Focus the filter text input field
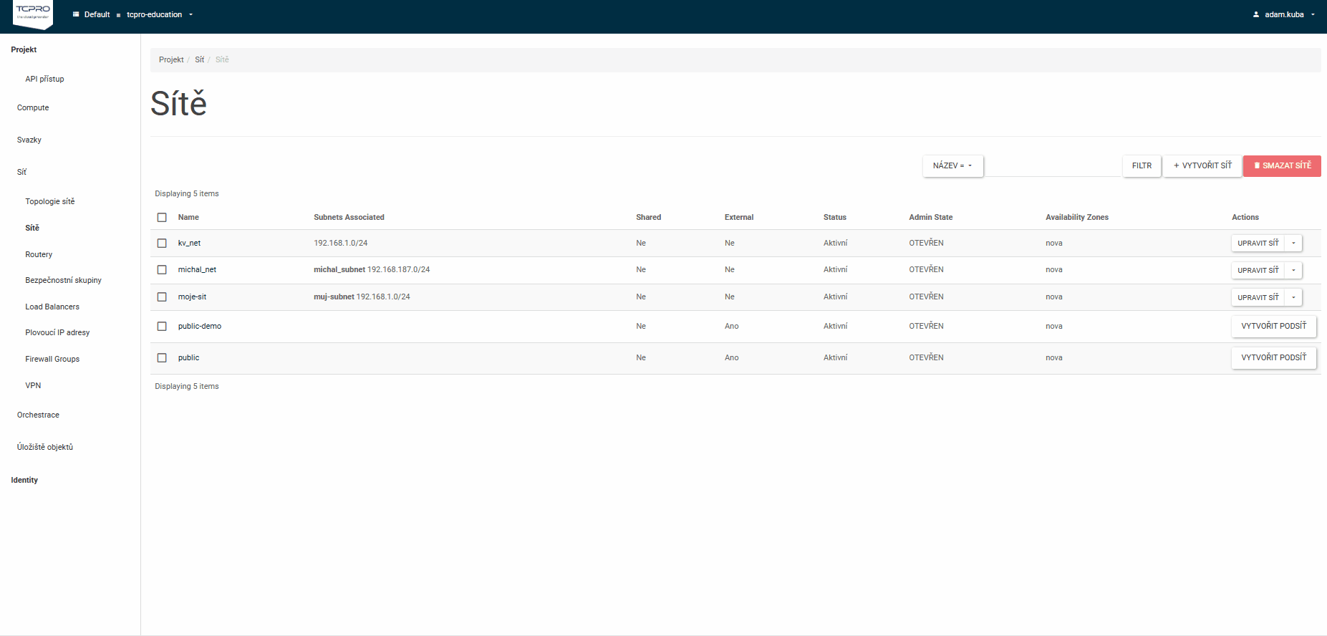The width and height of the screenshot is (1327, 636). (x=1053, y=165)
